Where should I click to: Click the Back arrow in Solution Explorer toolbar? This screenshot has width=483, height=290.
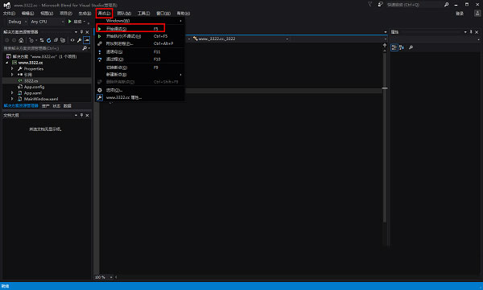tap(7, 40)
